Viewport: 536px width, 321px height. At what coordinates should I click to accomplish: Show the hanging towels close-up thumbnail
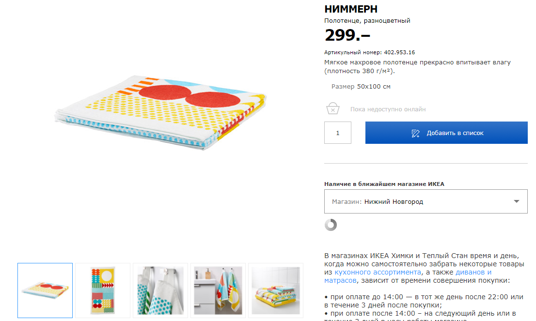pos(160,290)
